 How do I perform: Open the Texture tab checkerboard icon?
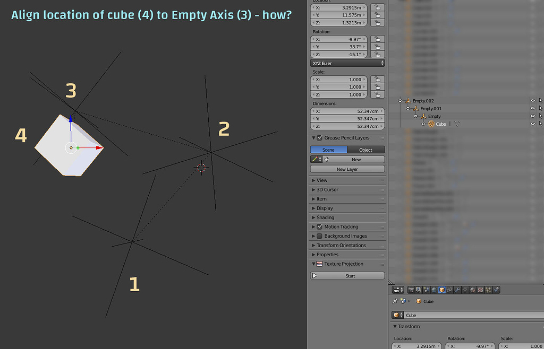tap(480, 290)
